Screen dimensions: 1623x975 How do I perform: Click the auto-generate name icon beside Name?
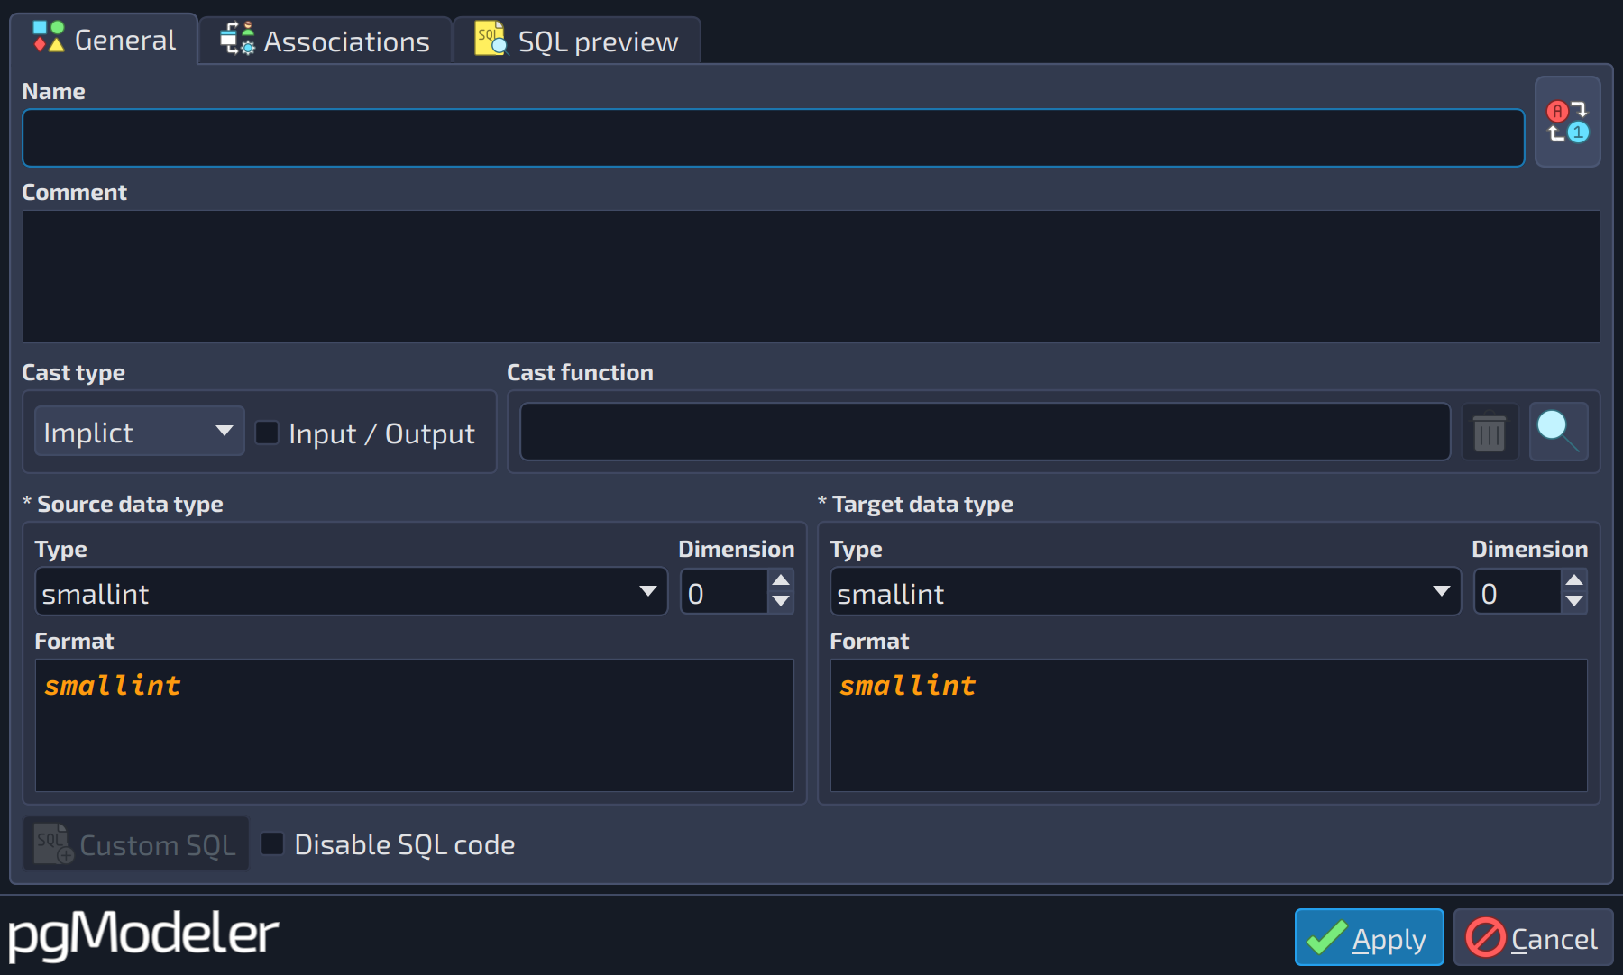(1567, 122)
